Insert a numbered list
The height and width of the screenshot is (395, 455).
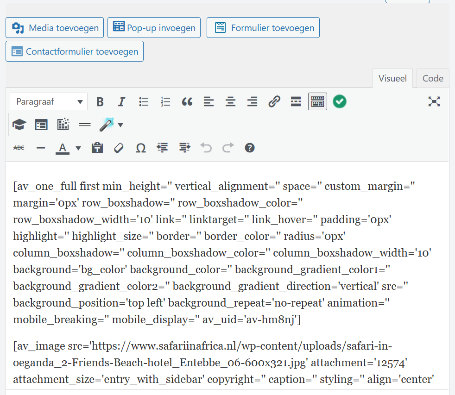pyautogui.click(x=165, y=102)
